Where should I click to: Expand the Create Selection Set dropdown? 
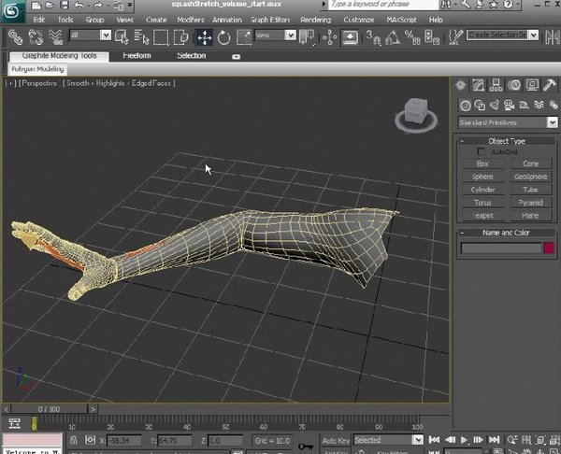tap(535, 35)
